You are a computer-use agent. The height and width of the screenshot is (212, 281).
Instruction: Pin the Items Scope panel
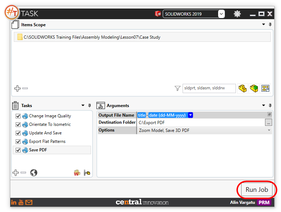click(x=270, y=24)
